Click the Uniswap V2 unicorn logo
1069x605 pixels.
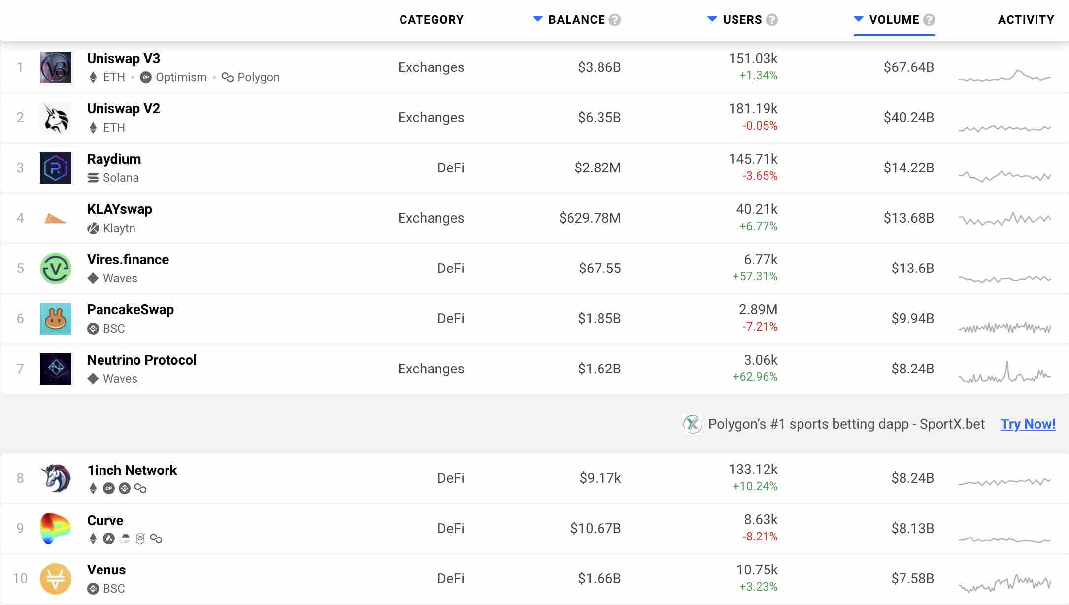point(55,118)
